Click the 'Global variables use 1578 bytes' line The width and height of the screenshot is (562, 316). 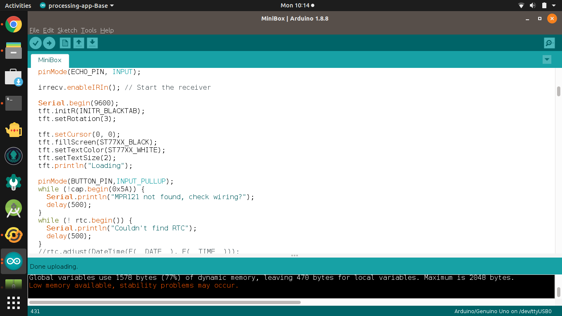(x=272, y=278)
